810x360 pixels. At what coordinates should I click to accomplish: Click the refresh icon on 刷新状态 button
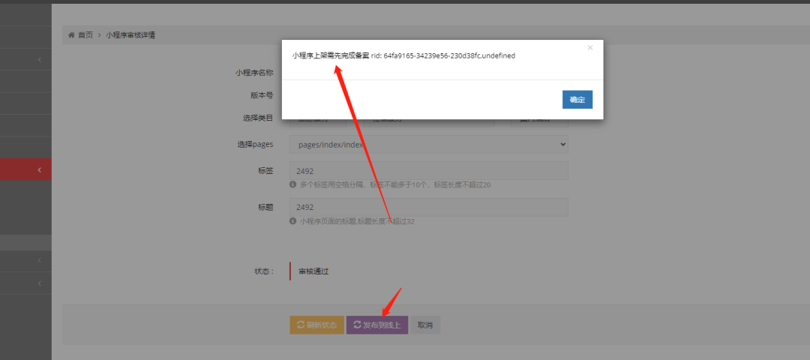pyautogui.click(x=301, y=325)
